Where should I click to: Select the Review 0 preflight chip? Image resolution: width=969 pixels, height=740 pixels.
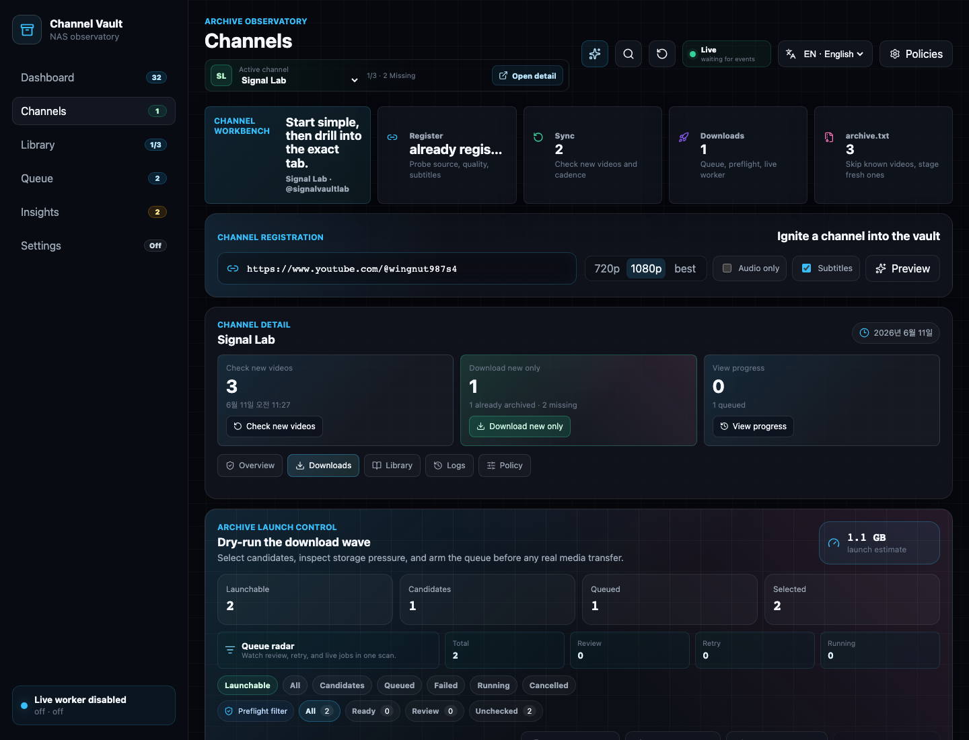click(434, 711)
